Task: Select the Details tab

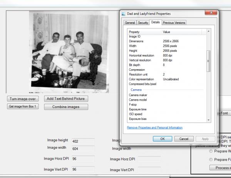Action: (x=156, y=22)
